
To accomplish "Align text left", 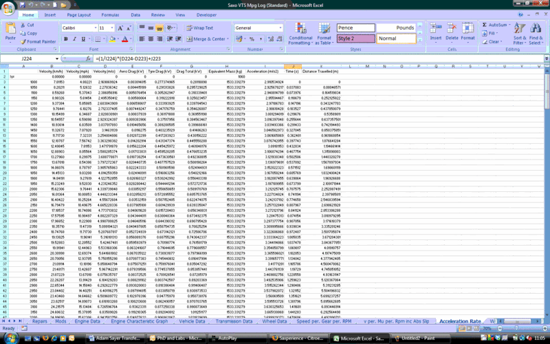I will [142, 39].
